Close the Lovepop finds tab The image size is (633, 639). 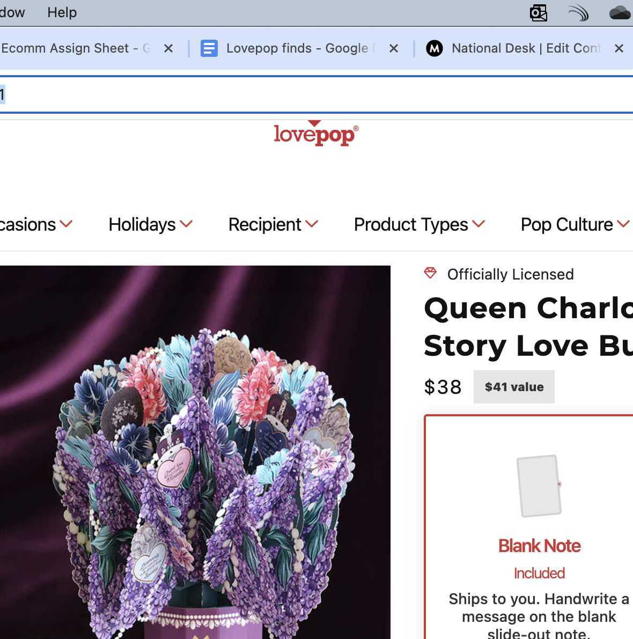(x=394, y=48)
